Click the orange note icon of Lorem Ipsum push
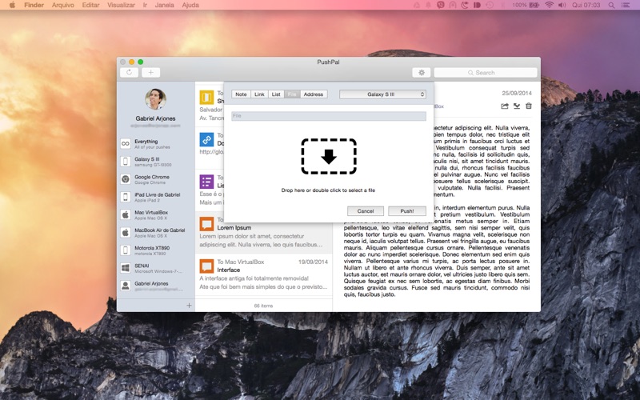This screenshot has height=400, width=640. (x=206, y=224)
